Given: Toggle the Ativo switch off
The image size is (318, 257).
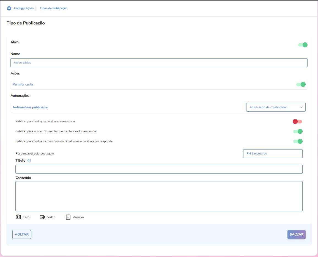Looking at the screenshot, I should (x=303, y=45).
